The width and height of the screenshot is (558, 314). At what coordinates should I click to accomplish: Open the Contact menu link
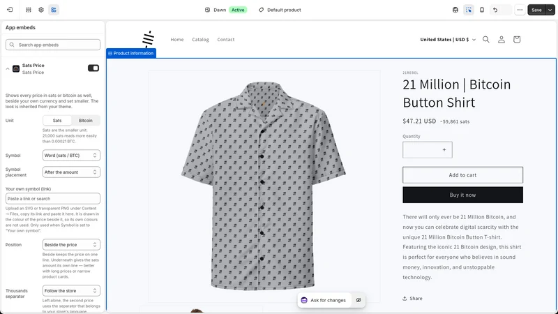tap(225, 40)
